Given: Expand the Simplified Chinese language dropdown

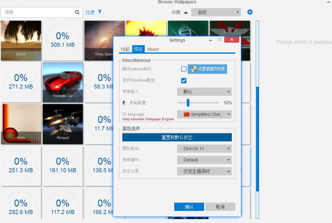Looking at the screenshot, I should tap(204, 115).
